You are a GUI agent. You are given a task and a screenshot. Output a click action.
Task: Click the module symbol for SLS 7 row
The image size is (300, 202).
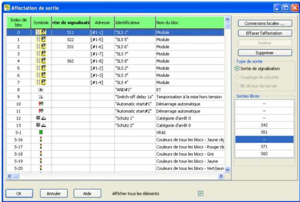coord(41,54)
